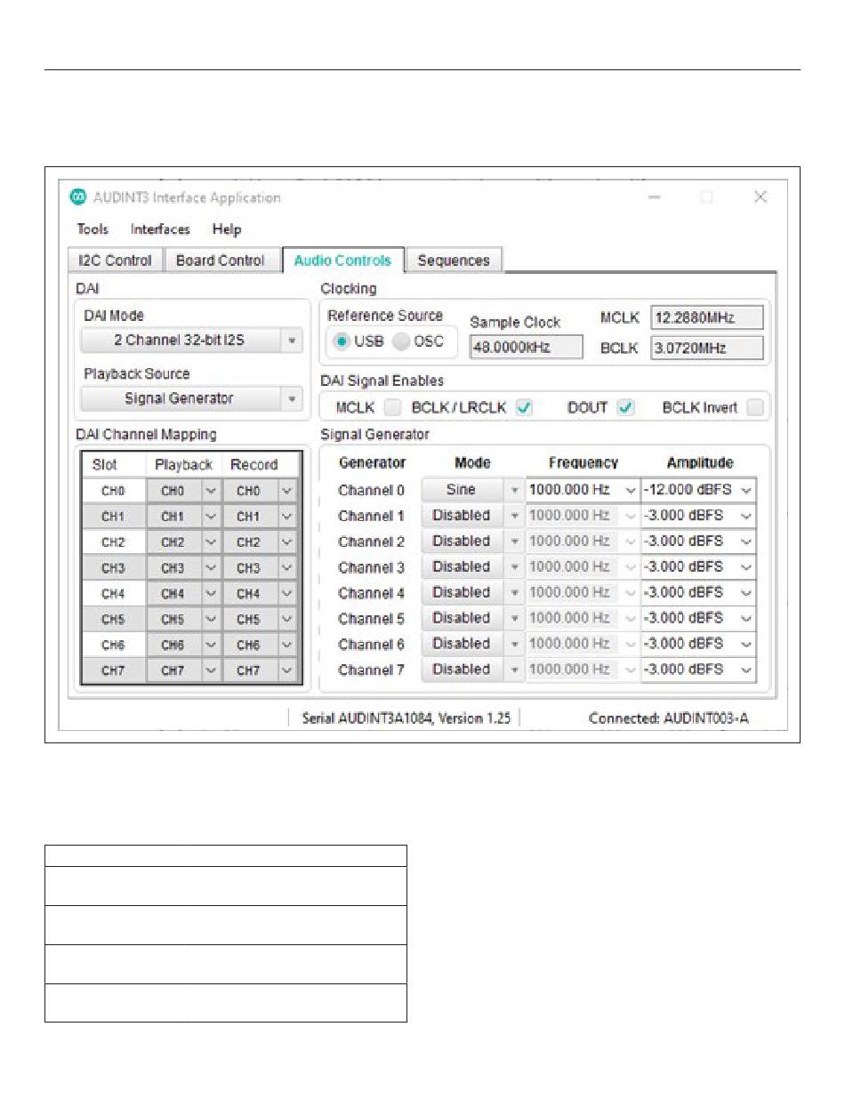Image resolution: width=845 pixels, height=1115 pixels.
Task: Minimize the AUDINT3 window
Action: pos(654,197)
